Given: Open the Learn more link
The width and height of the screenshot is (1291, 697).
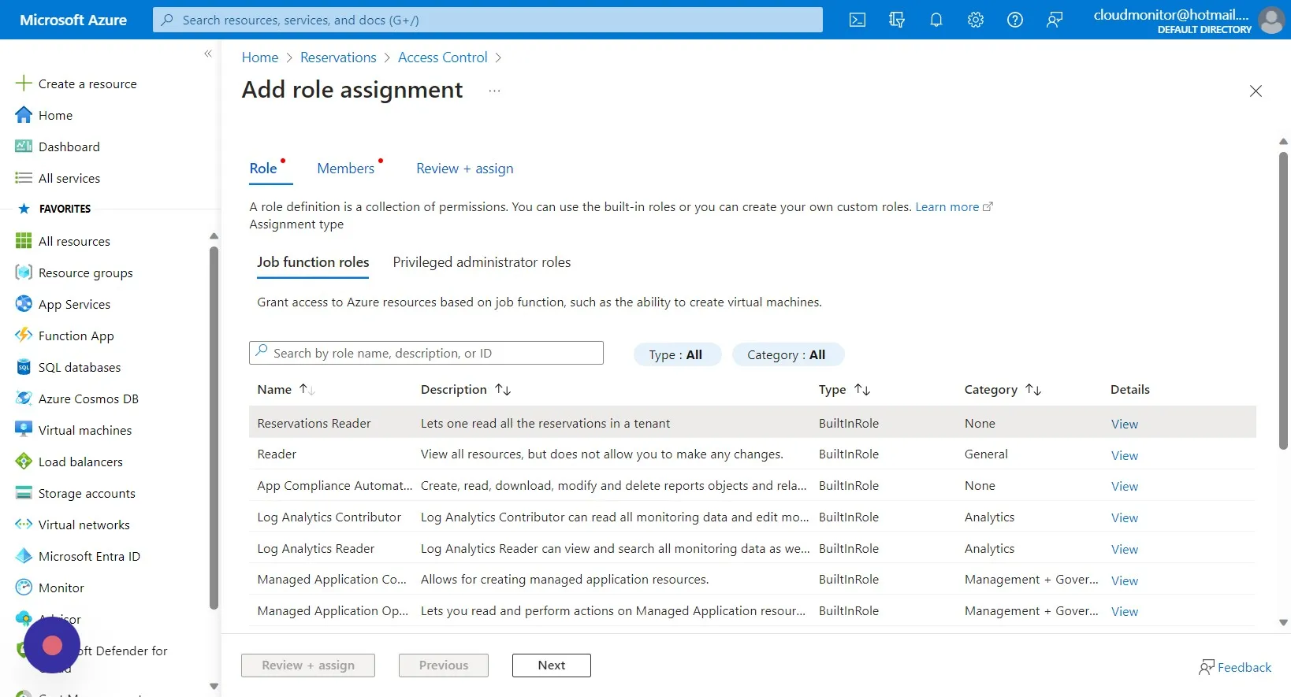Looking at the screenshot, I should [x=954, y=206].
